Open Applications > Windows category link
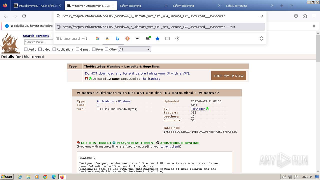This screenshot has width=320, height=180. pos(113,101)
